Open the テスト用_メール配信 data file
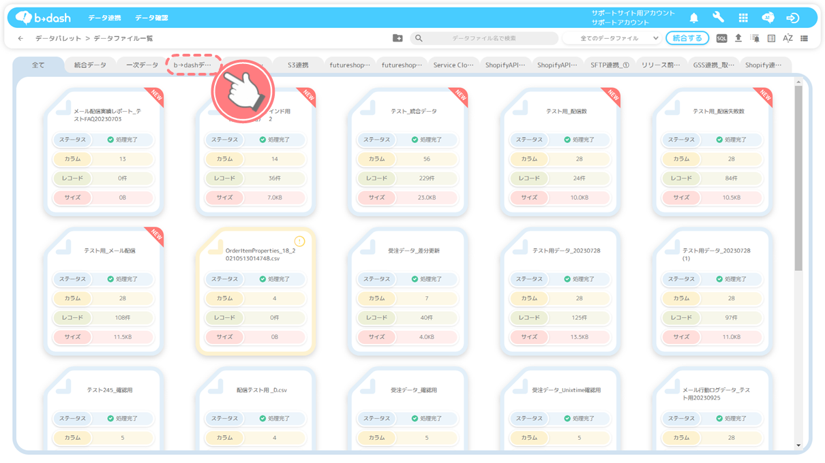The width and height of the screenshot is (825, 463). pyautogui.click(x=104, y=291)
